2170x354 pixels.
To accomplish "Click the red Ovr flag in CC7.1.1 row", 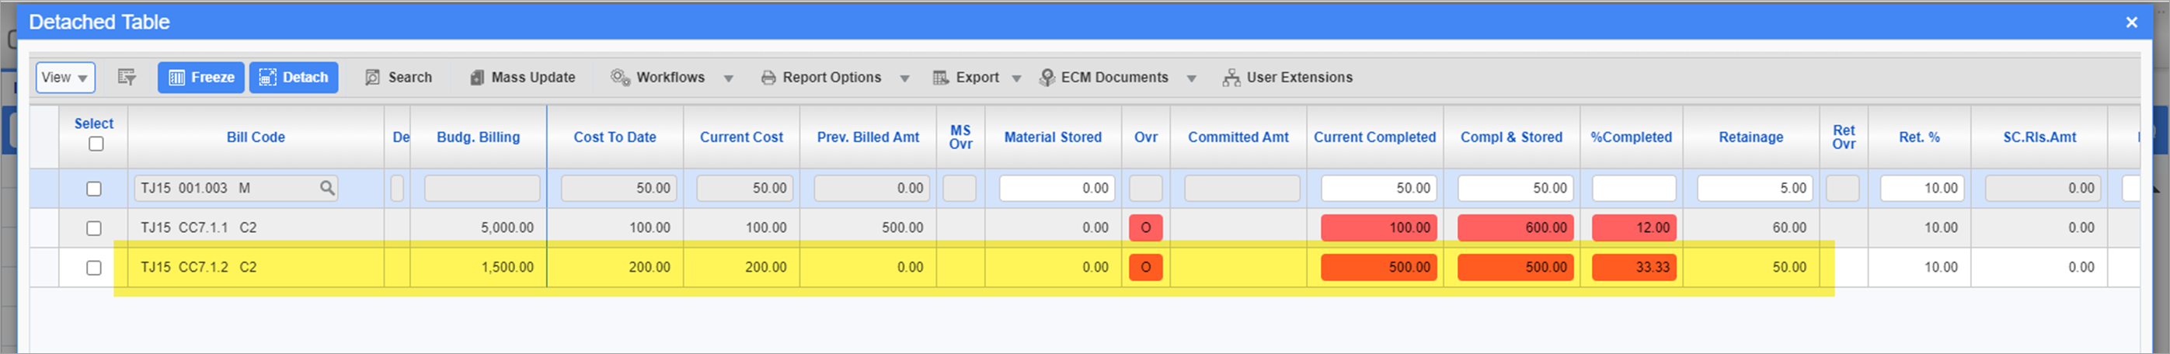I will 1146,228.
